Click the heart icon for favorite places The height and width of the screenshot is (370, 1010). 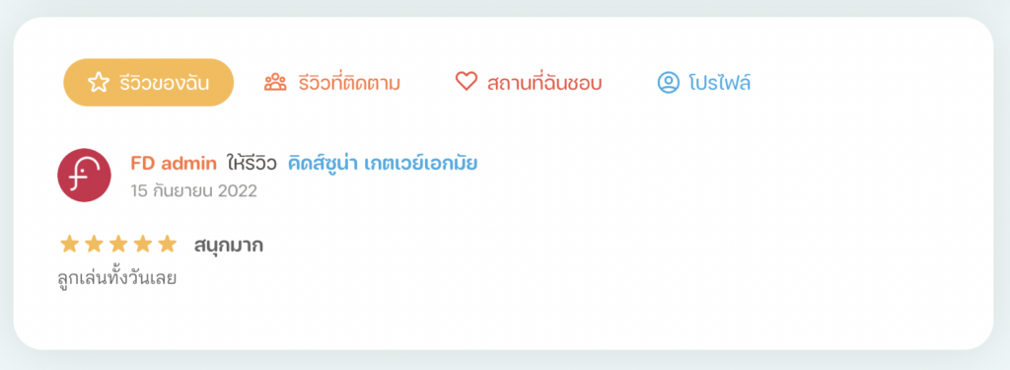pos(466,82)
